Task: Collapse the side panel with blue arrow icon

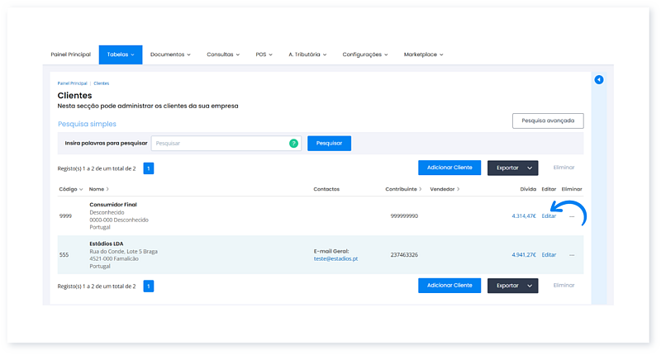Action: pyautogui.click(x=599, y=80)
